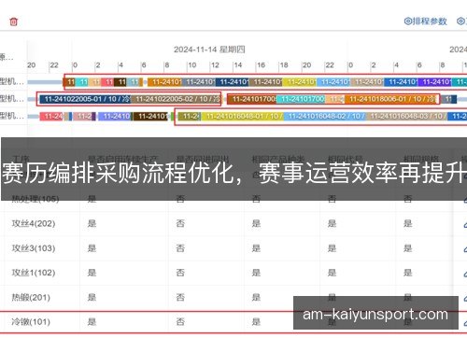Select the 攻丝1(102) process row label
Image resolution: width=467 pixels, height=338 pixels.
(x=34, y=273)
